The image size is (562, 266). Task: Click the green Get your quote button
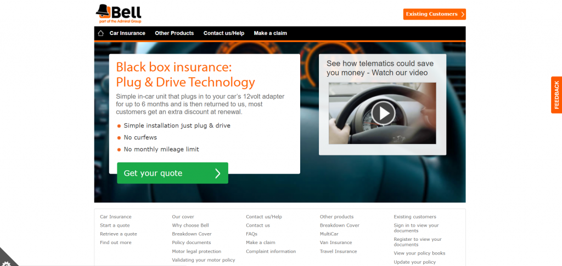[x=172, y=173]
